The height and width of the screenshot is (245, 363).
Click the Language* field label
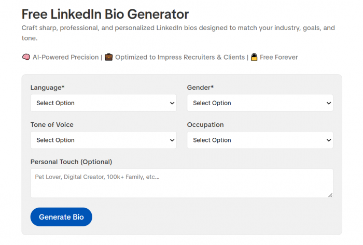48,88
